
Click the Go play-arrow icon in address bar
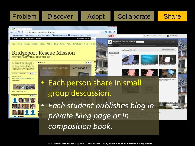click(101, 32)
